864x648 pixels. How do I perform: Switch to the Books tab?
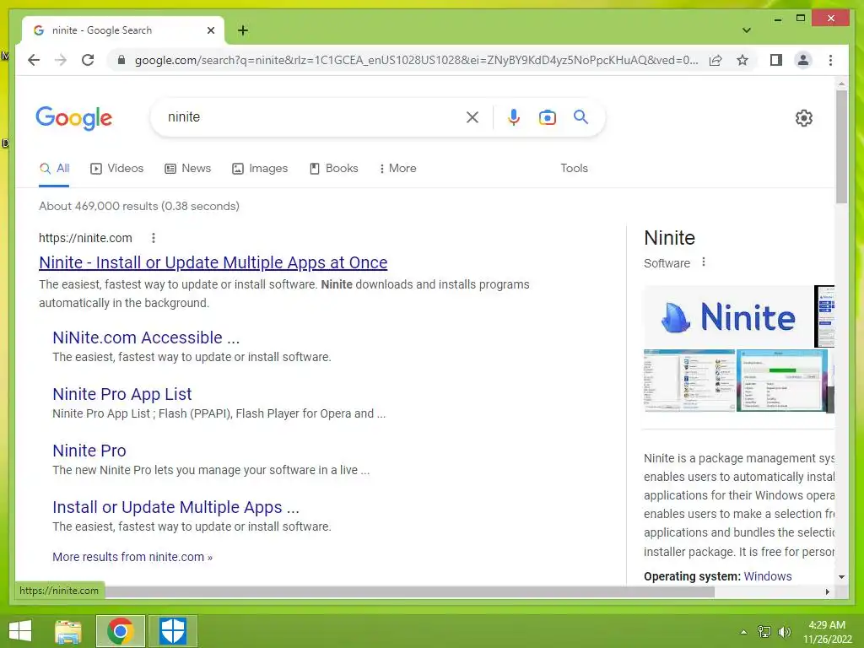334,169
